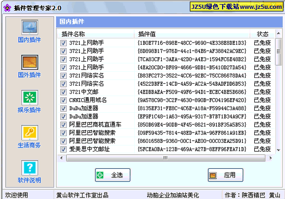Select the 爱美思中文邮址 plugin name
Image resolution: width=285 pixels, height=199 pixels.
pos(89,149)
